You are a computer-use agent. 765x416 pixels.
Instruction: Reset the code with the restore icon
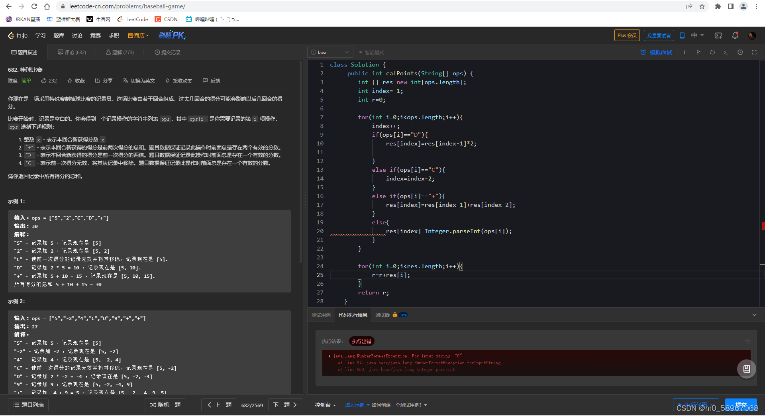click(712, 52)
